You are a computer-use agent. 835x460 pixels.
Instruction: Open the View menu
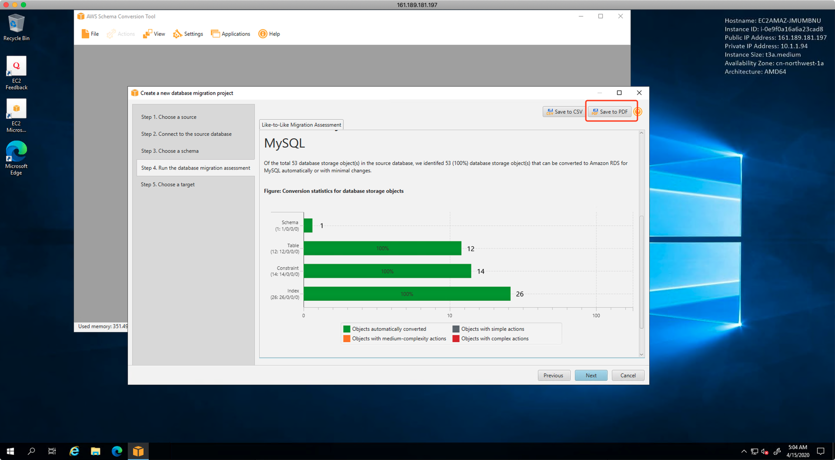[x=154, y=34]
